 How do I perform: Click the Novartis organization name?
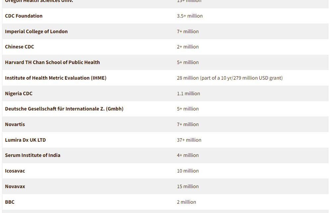(x=15, y=124)
